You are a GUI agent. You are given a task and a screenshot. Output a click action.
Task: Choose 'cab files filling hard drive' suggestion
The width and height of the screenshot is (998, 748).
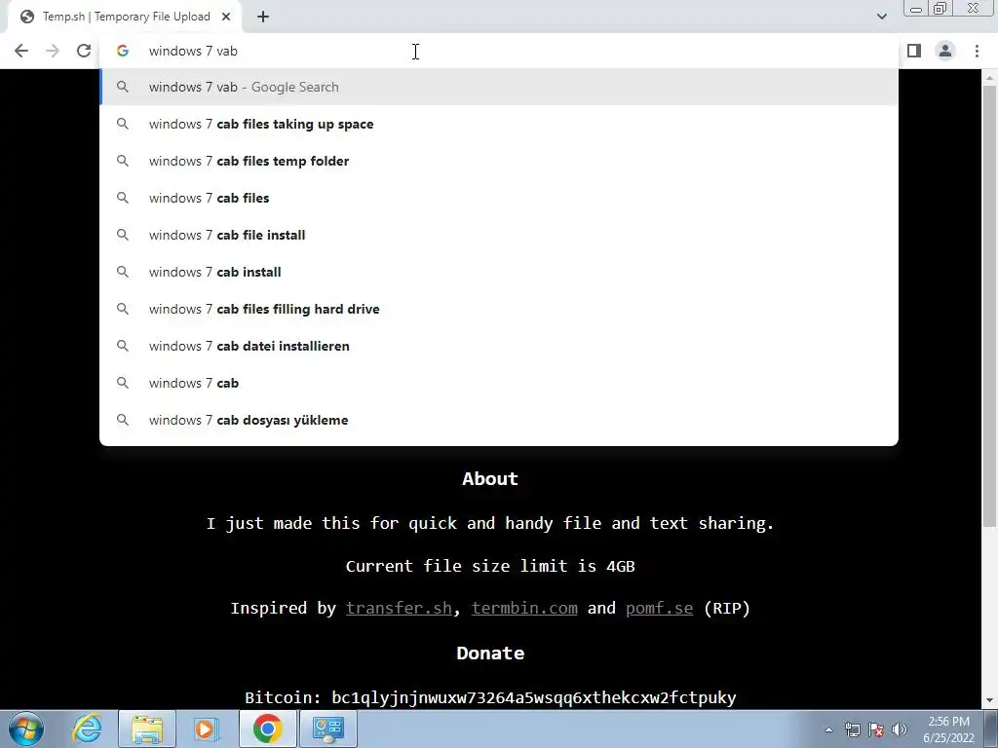tap(499, 309)
